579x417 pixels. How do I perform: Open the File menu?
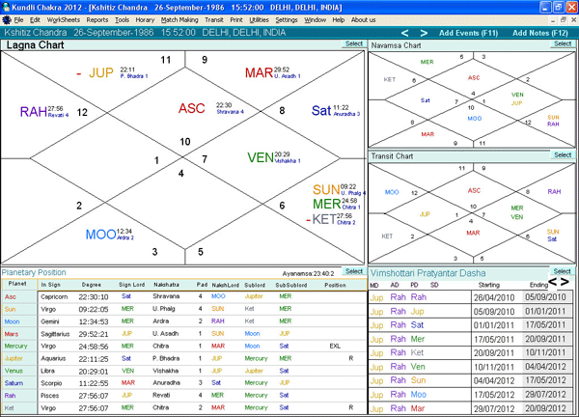pyautogui.click(x=18, y=19)
